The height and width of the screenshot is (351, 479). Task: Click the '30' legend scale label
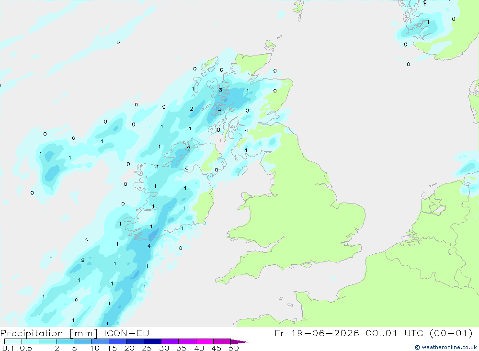164,348
